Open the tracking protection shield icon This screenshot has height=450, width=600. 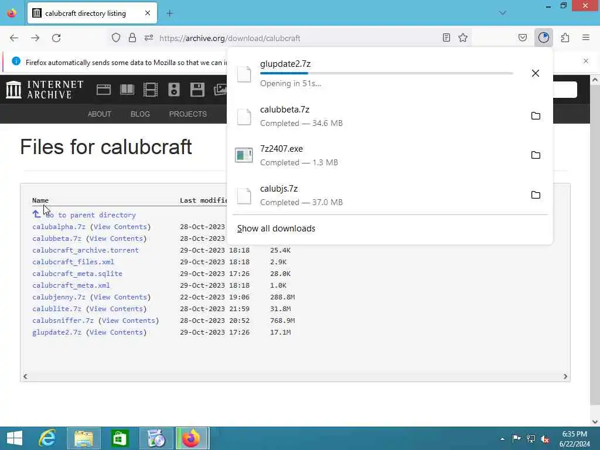pyautogui.click(x=116, y=37)
